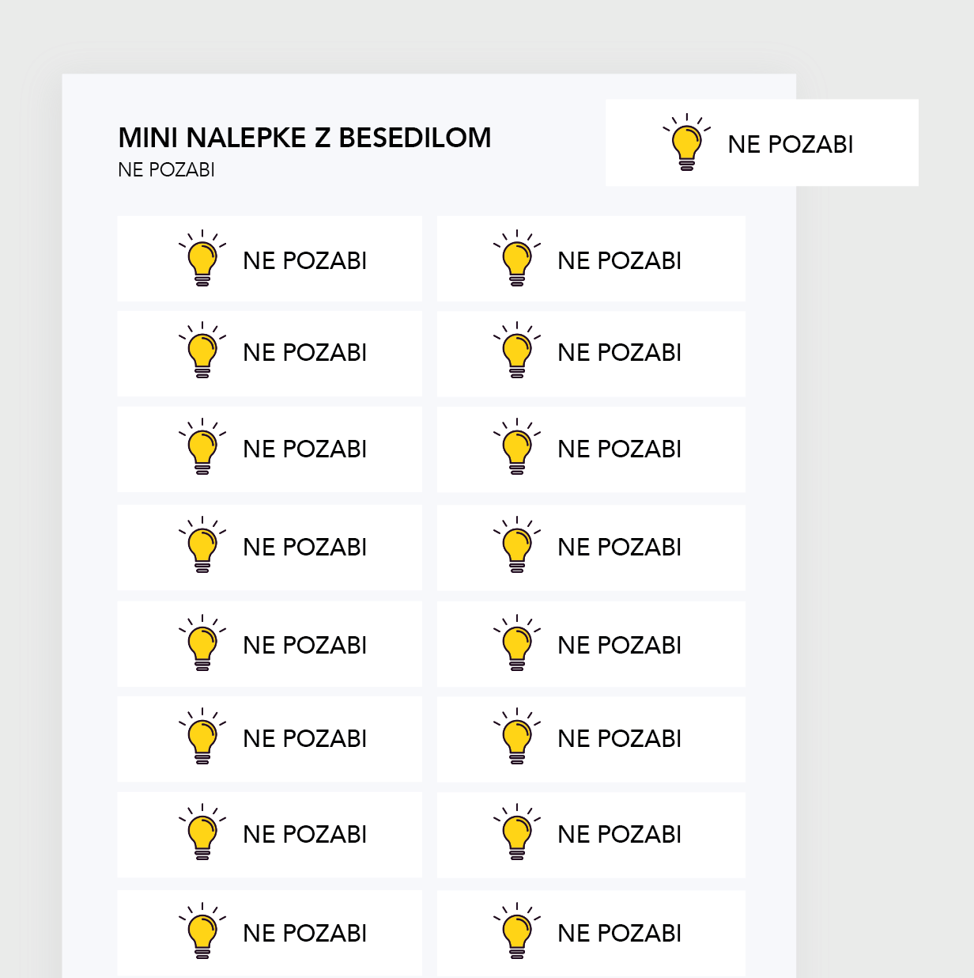Image resolution: width=974 pixels, height=978 pixels.
Task: Select the MINI NALEPKE Z BESEDILOM heading
Action: [x=304, y=138]
